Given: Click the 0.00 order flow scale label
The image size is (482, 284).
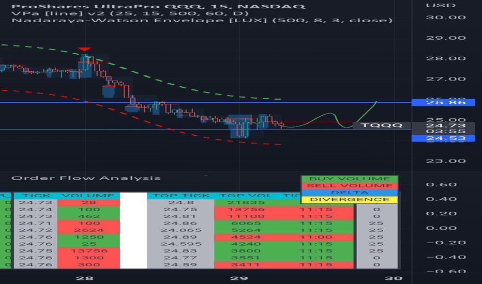Looking at the screenshot, I should tap(442, 228).
